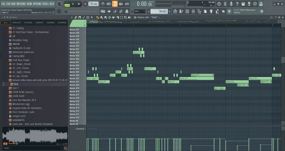Open the Piano roll Tails target channel selector
The width and height of the screenshot is (285, 151).
pos(148,17)
